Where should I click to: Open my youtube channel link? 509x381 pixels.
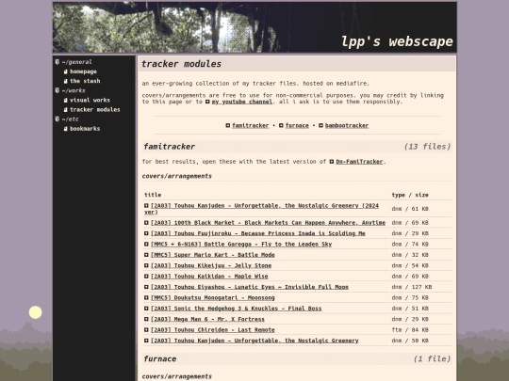pyautogui.click(x=242, y=102)
